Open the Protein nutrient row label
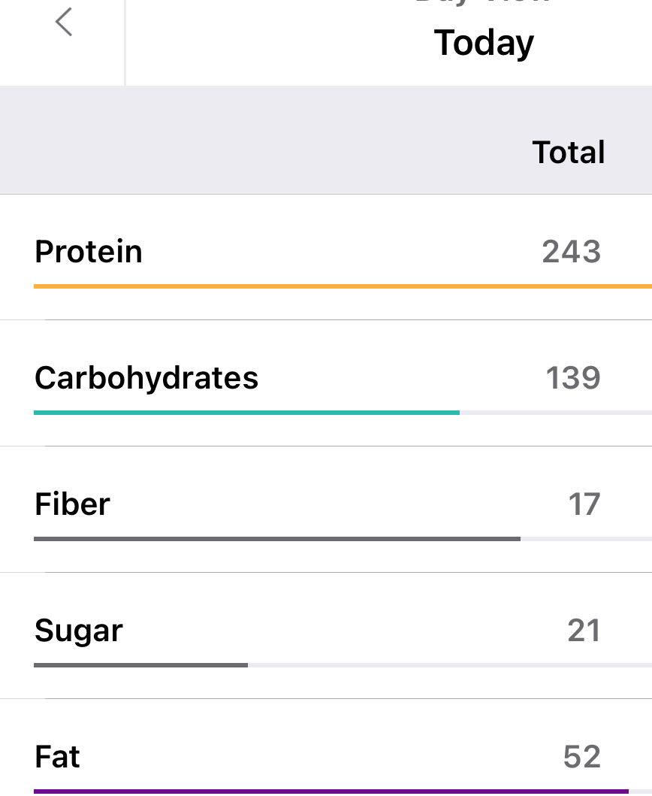652x796 pixels. [89, 251]
